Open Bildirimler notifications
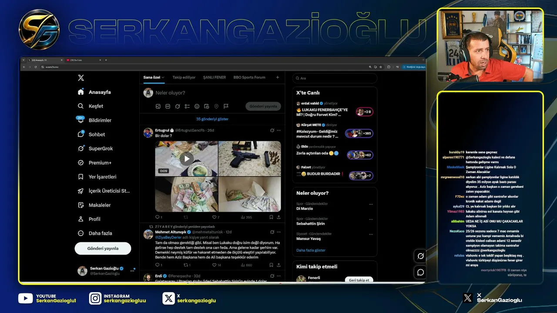Viewport: 557px width, 313px height. pyautogui.click(x=94, y=120)
